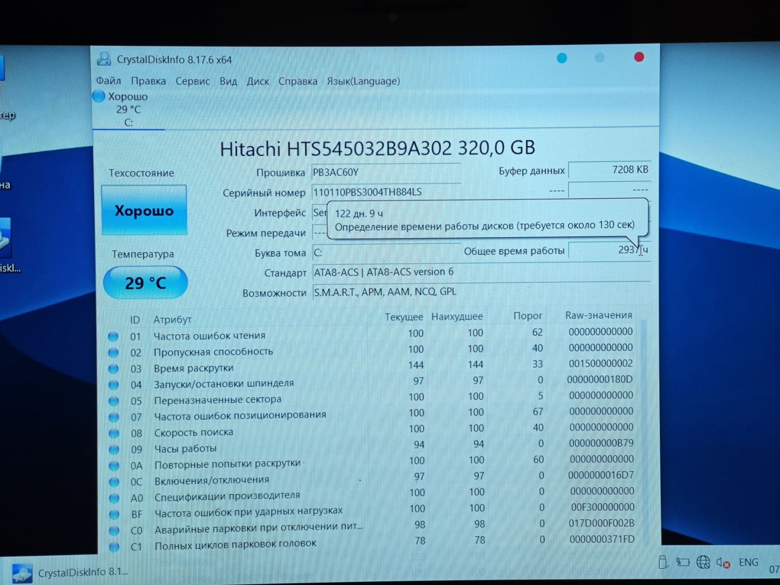Image resolution: width=780 pixels, height=585 pixels.
Task: Click status icon of Запуски/остановки шпинделя row
Action: coord(113,385)
